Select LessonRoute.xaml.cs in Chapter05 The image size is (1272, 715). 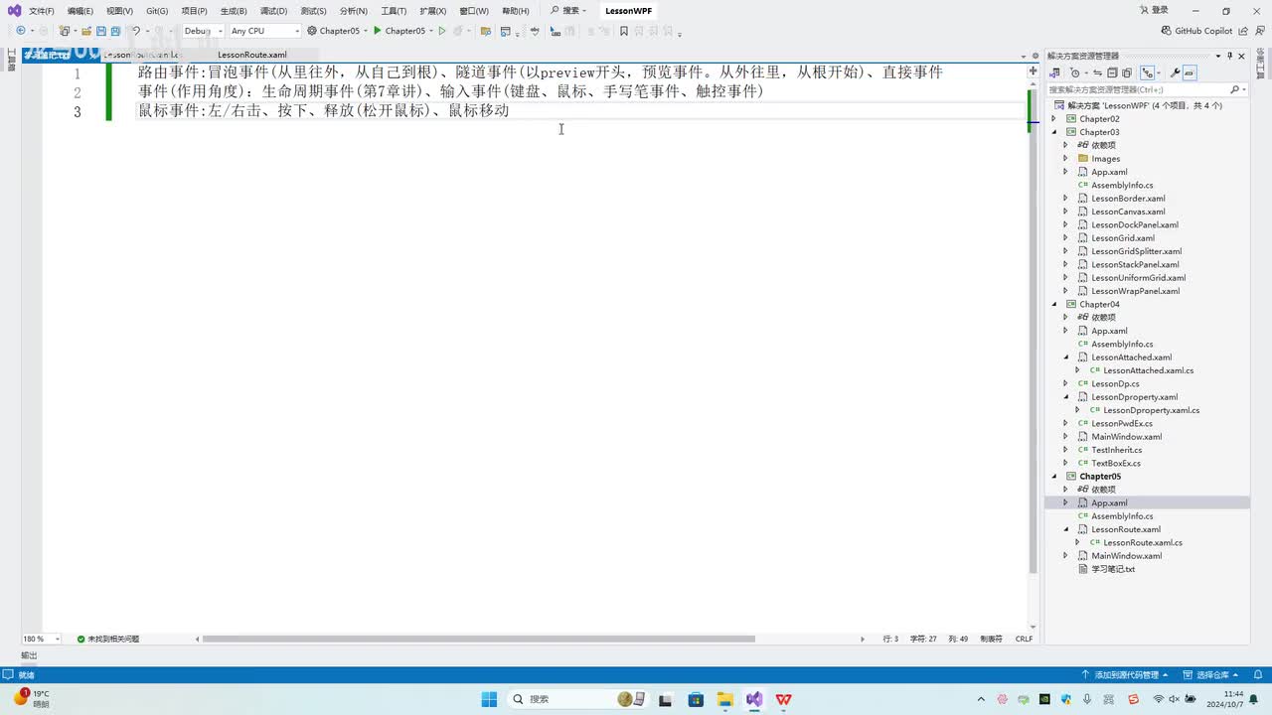click(1143, 542)
